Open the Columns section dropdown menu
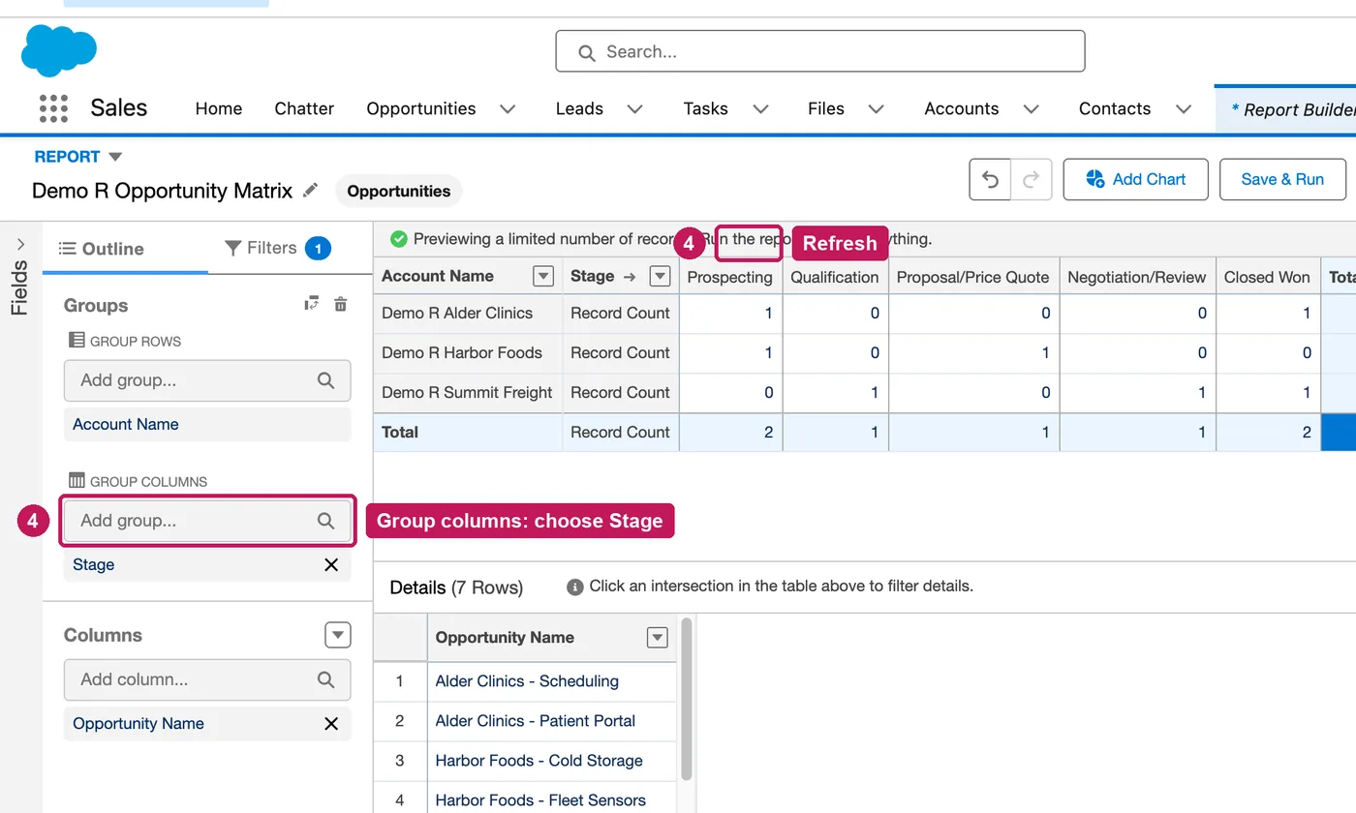The height and width of the screenshot is (813, 1356). 337,635
